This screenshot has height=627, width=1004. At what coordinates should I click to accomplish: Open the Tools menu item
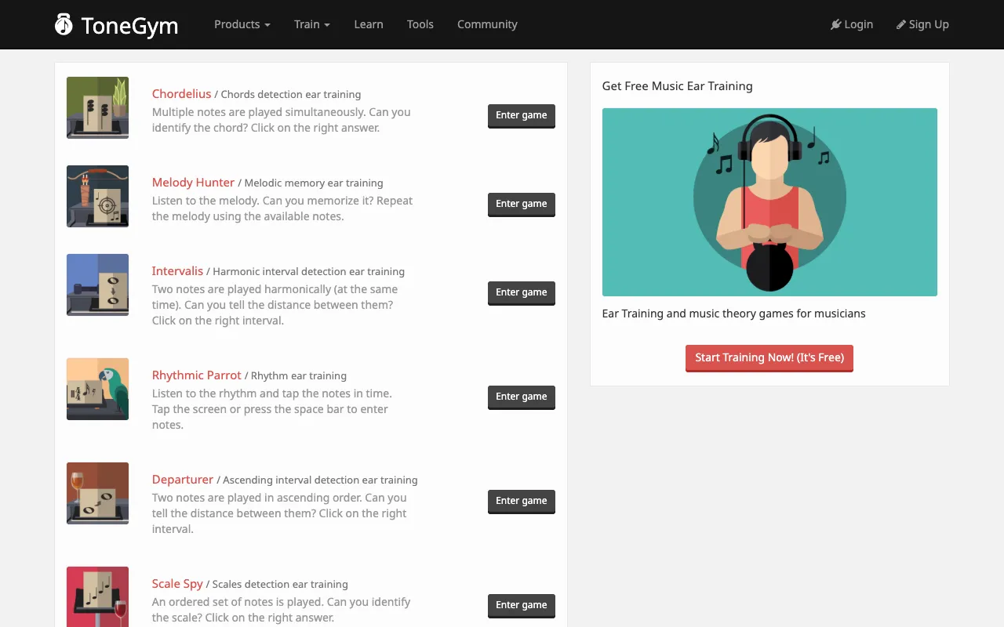point(420,24)
